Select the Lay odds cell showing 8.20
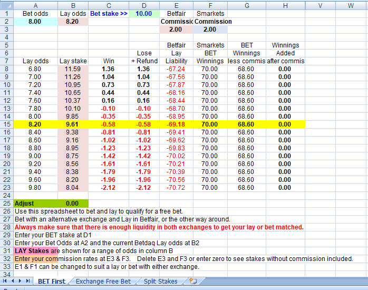Screen dimensions: 368x290 click(73, 21)
